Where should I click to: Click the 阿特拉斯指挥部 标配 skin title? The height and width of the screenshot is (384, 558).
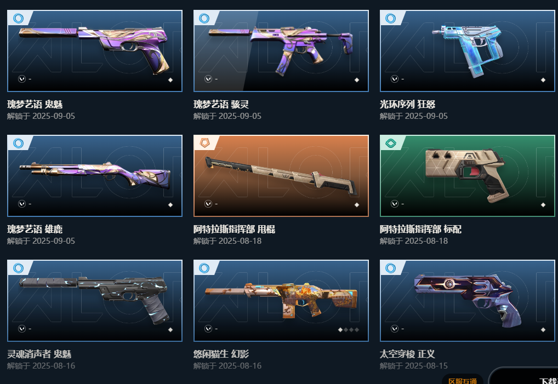420,229
